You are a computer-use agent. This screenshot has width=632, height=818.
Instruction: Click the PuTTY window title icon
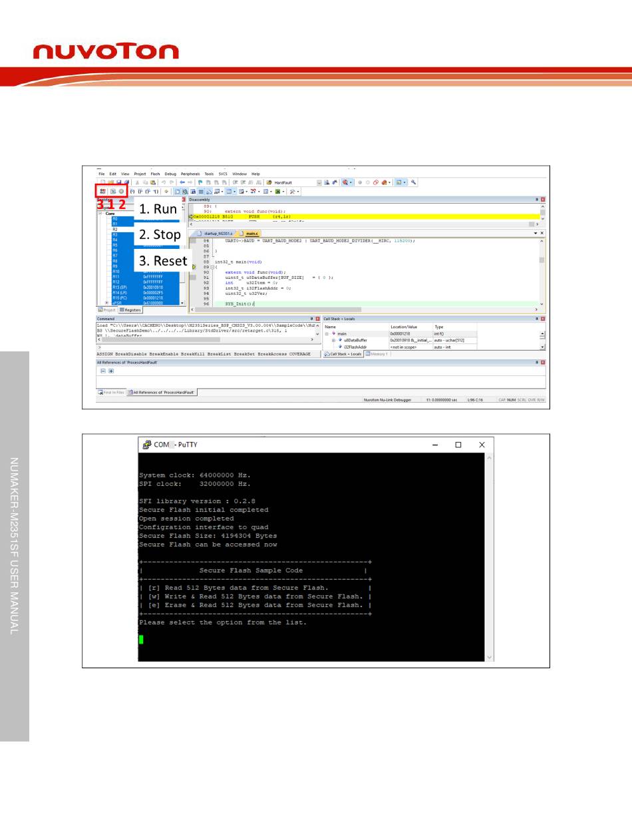pos(147,445)
